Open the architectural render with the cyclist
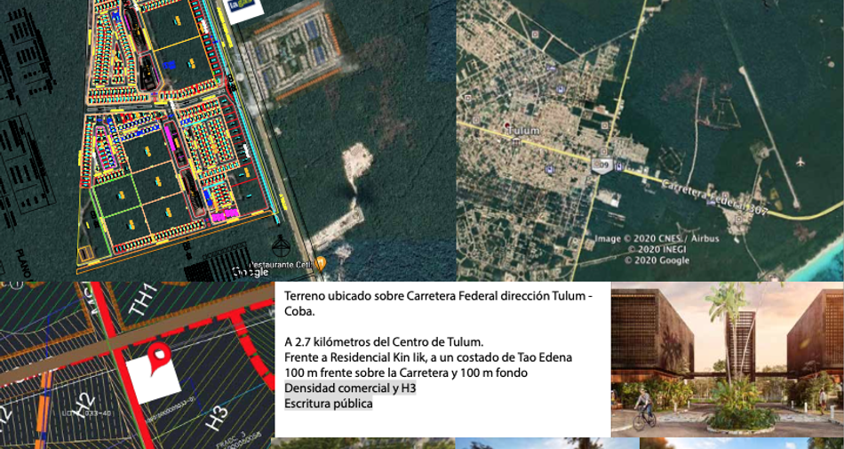 (728, 359)
